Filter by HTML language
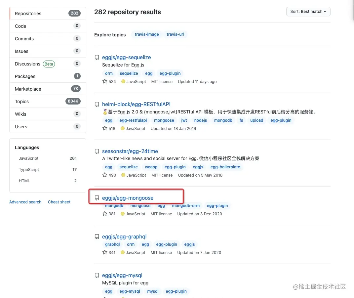 48,181
